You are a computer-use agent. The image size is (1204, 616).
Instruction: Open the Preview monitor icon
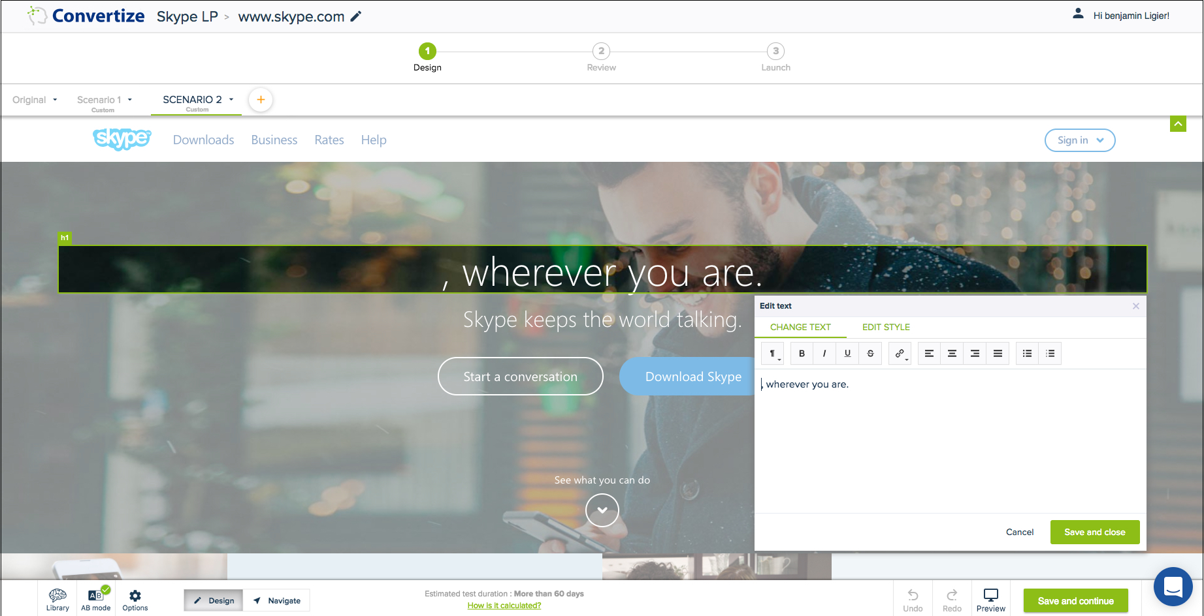coord(991,600)
